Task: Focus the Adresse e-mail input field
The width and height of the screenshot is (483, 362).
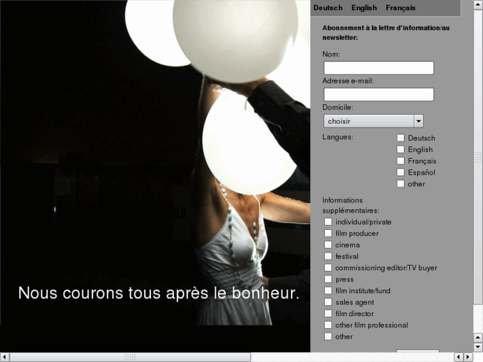Action: (378, 94)
